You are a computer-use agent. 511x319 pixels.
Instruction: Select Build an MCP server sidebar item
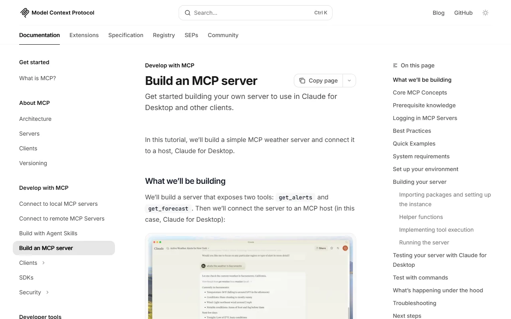64,248
